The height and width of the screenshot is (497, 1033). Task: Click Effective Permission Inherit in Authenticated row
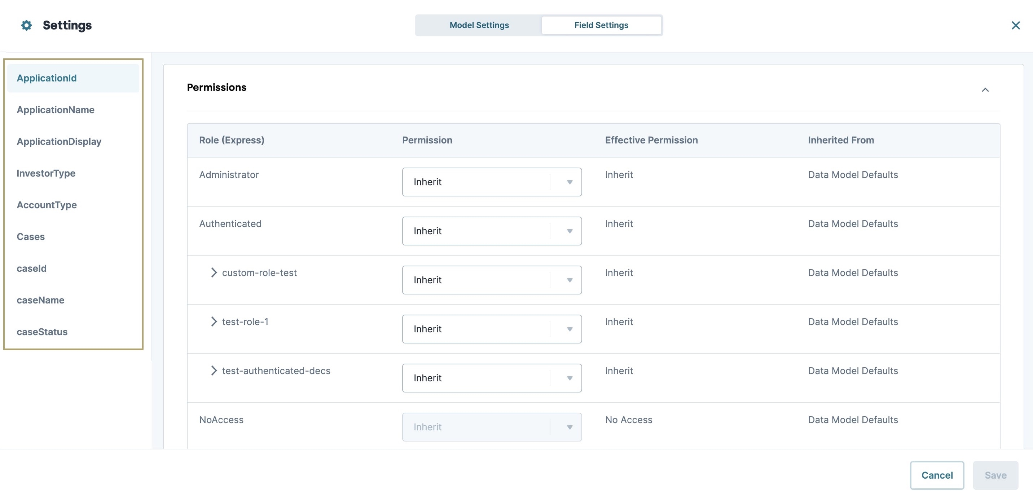[619, 224]
